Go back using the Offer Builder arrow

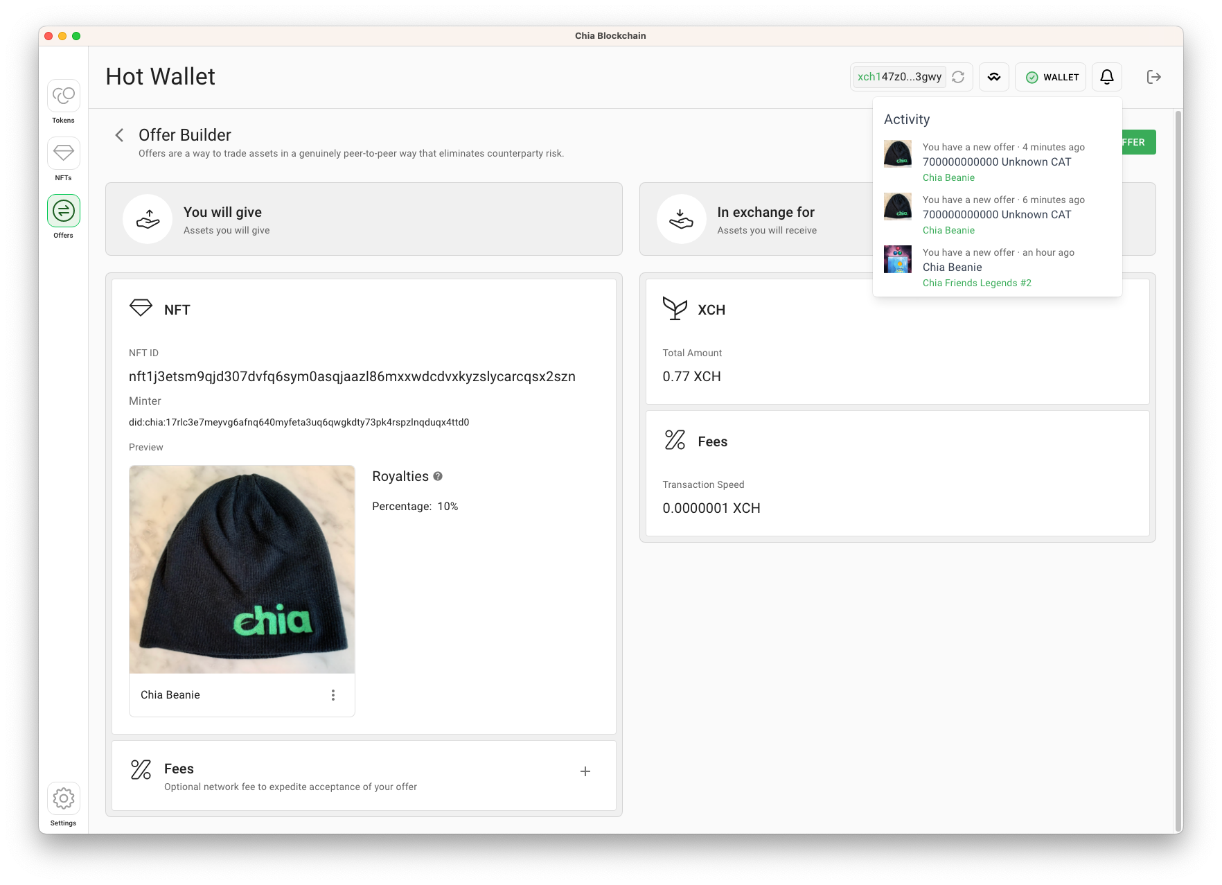(119, 135)
